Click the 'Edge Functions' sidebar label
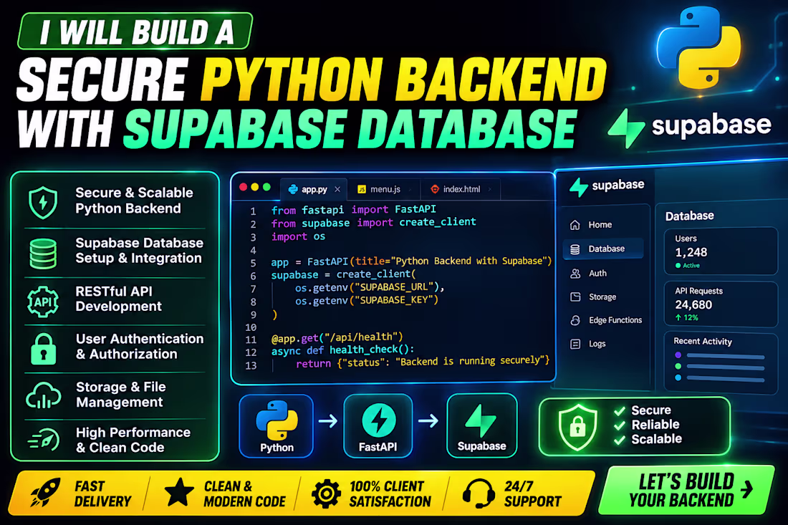The height and width of the screenshot is (525, 788). click(x=615, y=320)
